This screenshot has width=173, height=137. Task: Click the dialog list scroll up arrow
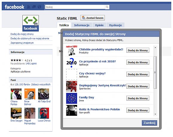coord(155,48)
